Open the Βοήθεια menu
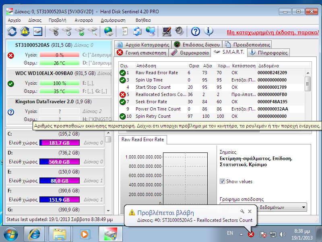Viewport: 322px width, 242px height. coord(143,20)
